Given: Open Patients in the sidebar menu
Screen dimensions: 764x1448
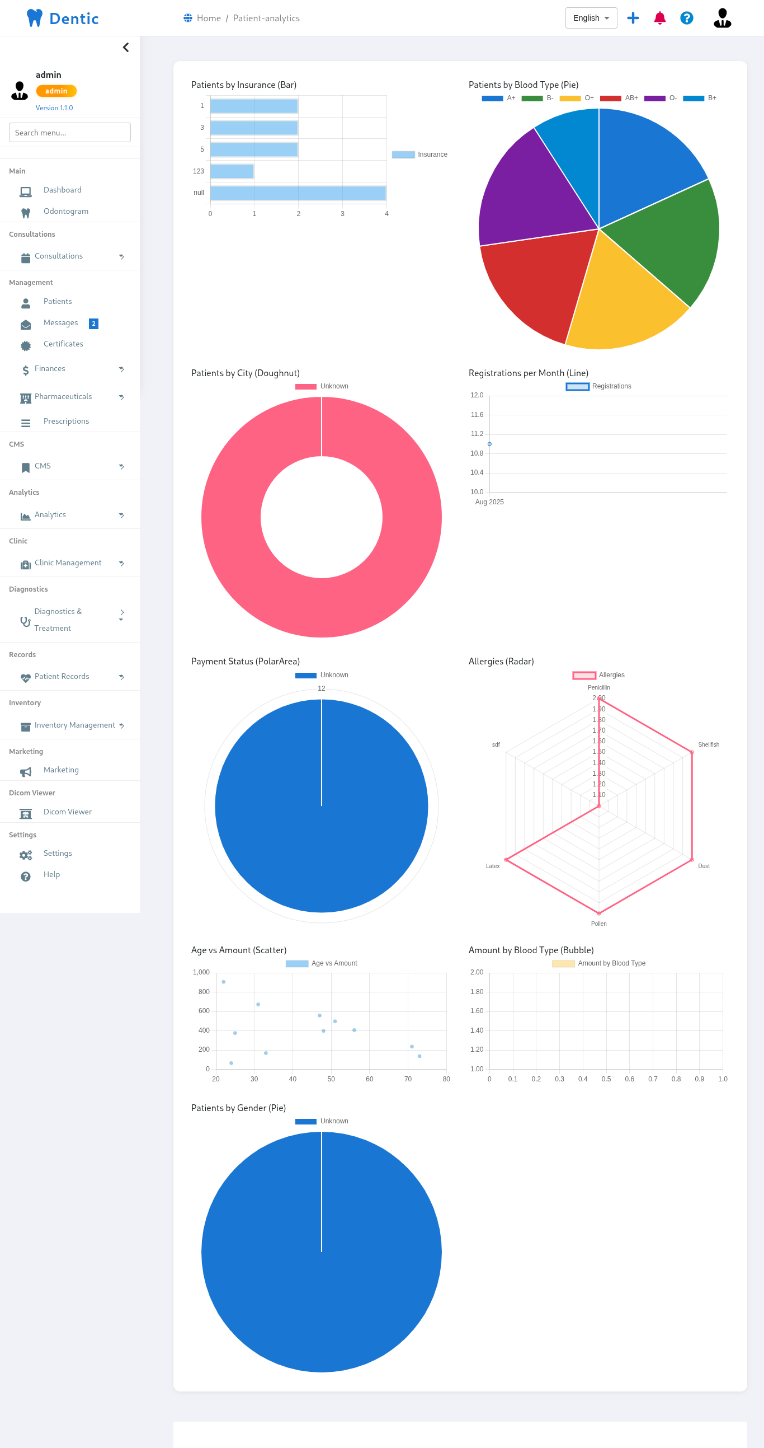Looking at the screenshot, I should (x=57, y=301).
